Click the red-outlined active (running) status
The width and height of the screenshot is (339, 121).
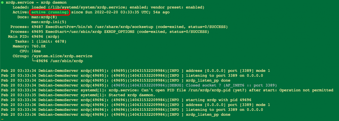[x=50, y=12]
